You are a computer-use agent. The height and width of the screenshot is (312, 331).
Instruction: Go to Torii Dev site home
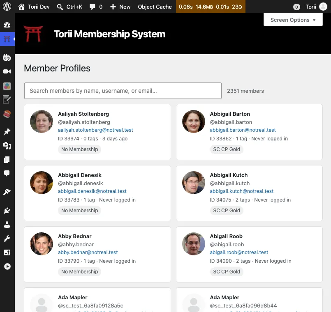coord(34,7)
